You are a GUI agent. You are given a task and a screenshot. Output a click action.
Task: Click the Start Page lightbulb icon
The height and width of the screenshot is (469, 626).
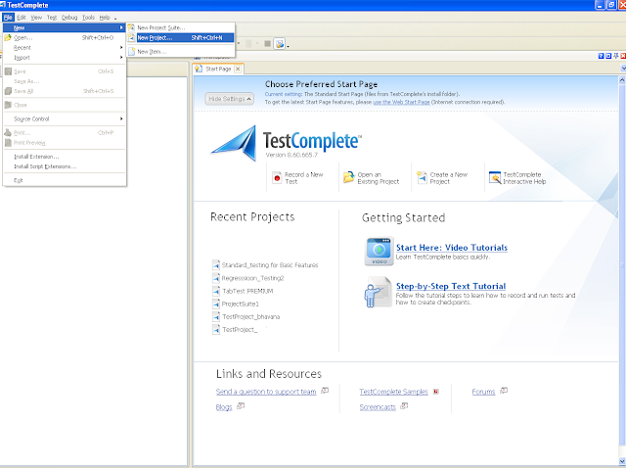click(199, 69)
